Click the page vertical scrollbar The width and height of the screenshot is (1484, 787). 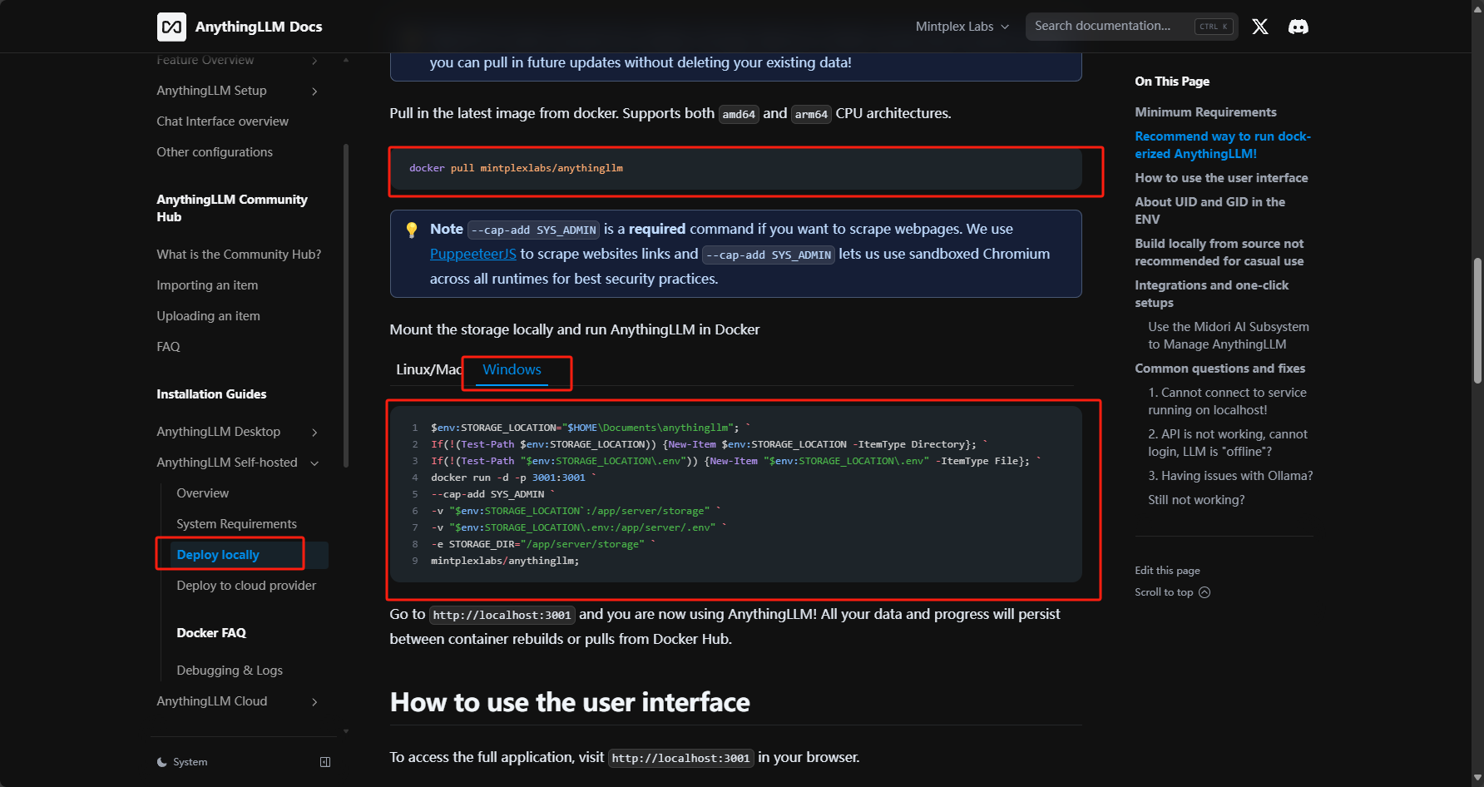pyautogui.click(x=1477, y=320)
